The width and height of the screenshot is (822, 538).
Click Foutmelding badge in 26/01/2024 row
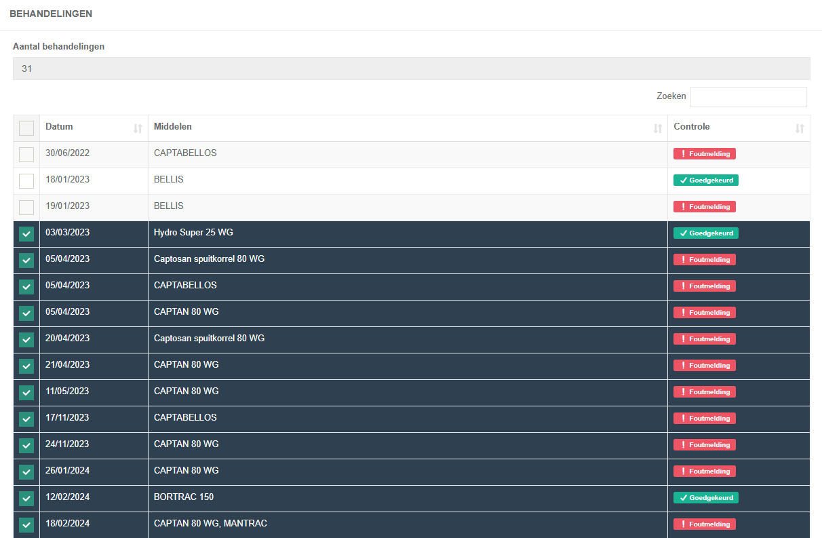704,472
